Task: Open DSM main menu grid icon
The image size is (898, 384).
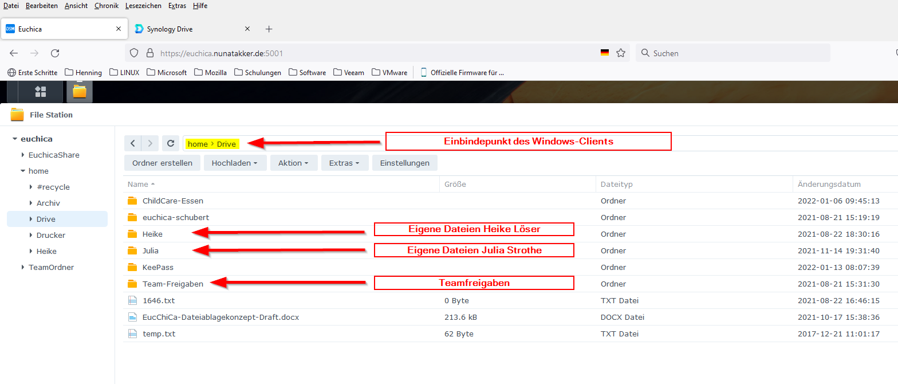Action: [40, 92]
